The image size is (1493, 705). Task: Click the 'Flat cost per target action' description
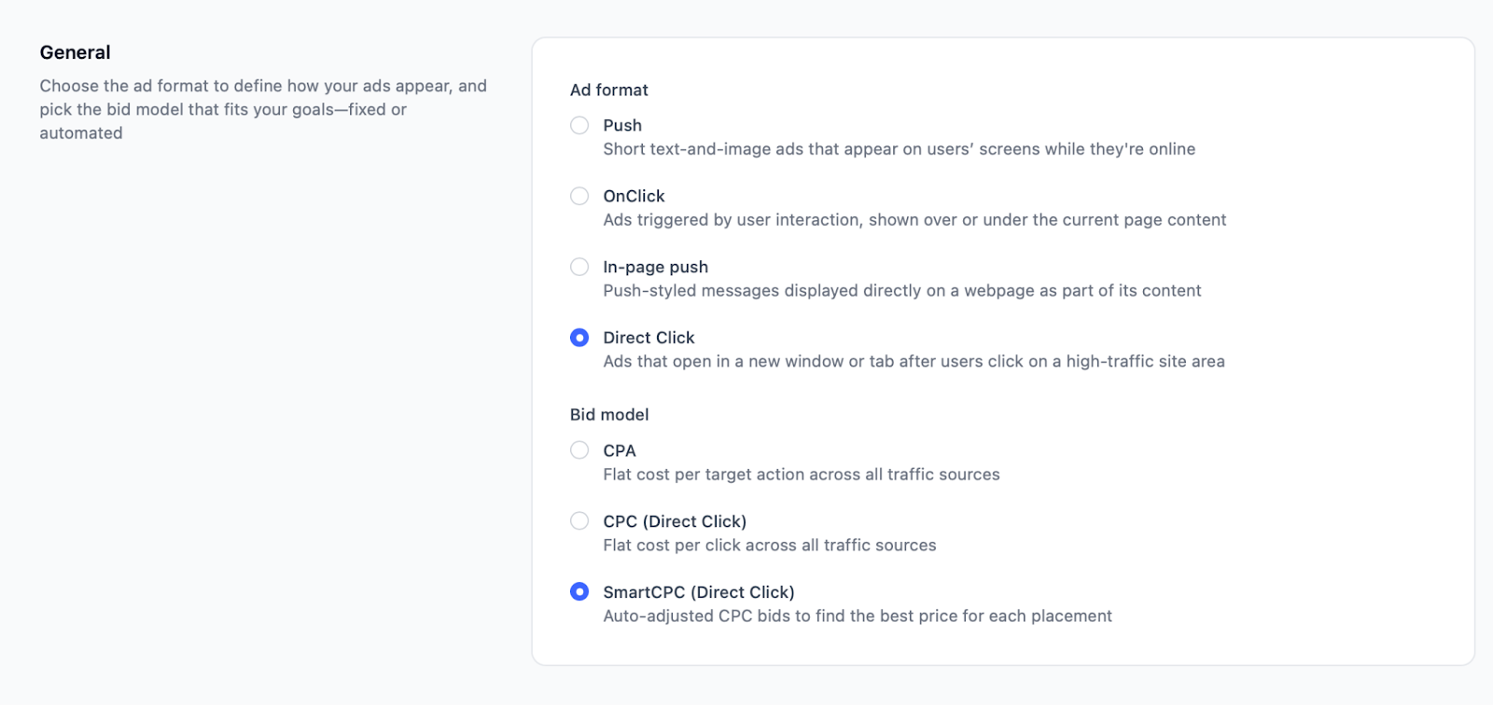pyautogui.click(x=801, y=475)
